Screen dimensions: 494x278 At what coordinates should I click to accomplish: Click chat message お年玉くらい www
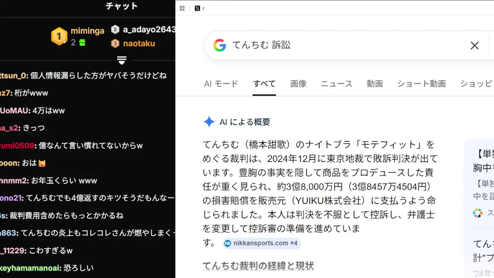pos(64,181)
